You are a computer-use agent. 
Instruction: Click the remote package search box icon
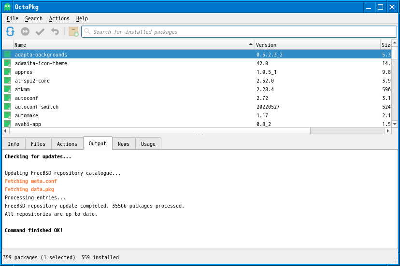73,31
